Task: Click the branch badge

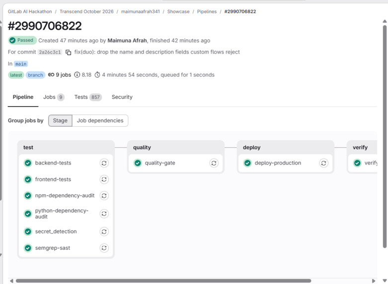Action: pyautogui.click(x=35, y=75)
